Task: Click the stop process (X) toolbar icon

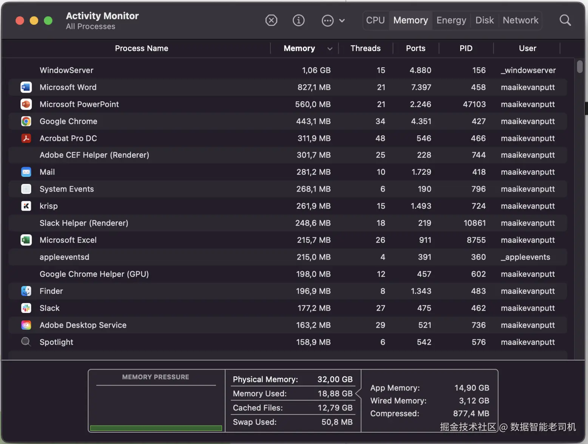Action: (271, 20)
